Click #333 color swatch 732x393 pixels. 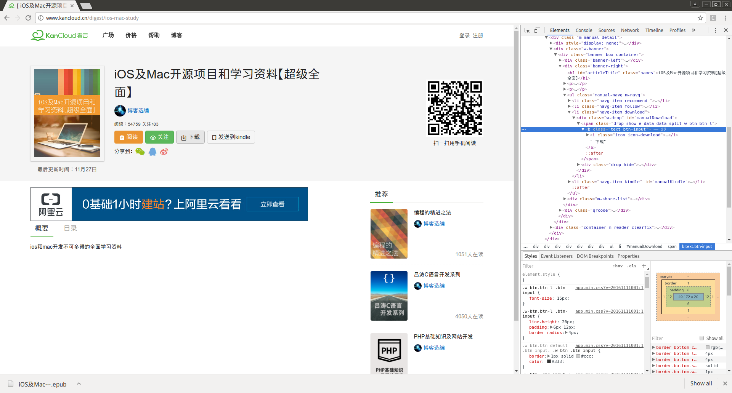click(549, 361)
